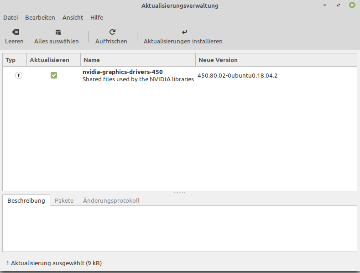Click the '1 Aktualisierung ausgewählt (9 kB)' status
The height and width of the screenshot is (273, 360).
coord(54,263)
